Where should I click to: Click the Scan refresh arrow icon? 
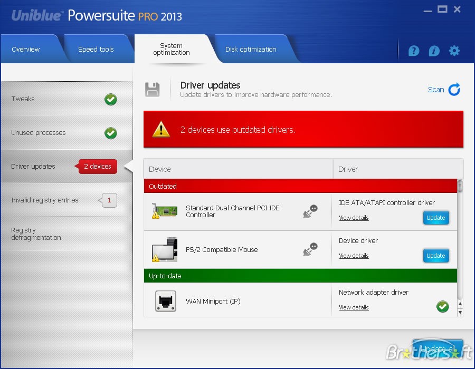click(x=454, y=90)
